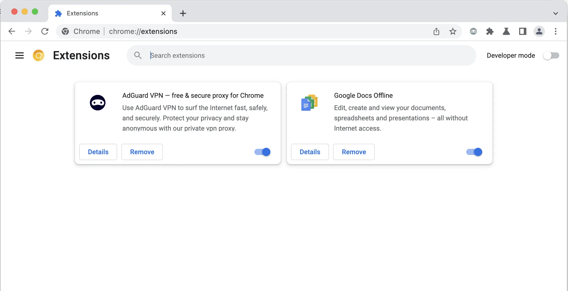Open Chrome Labs flask icon
Screen dimensions: 568x291
coord(506,31)
